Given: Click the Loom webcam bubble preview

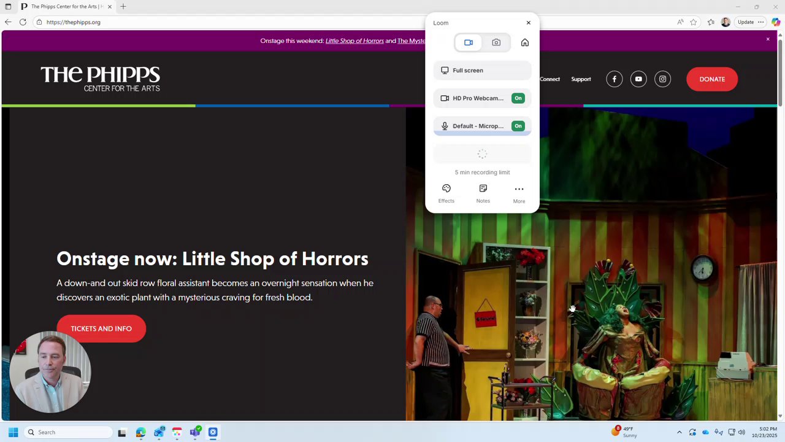Looking at the screenshot, I should pyautogui.click(x=50, y=372).
